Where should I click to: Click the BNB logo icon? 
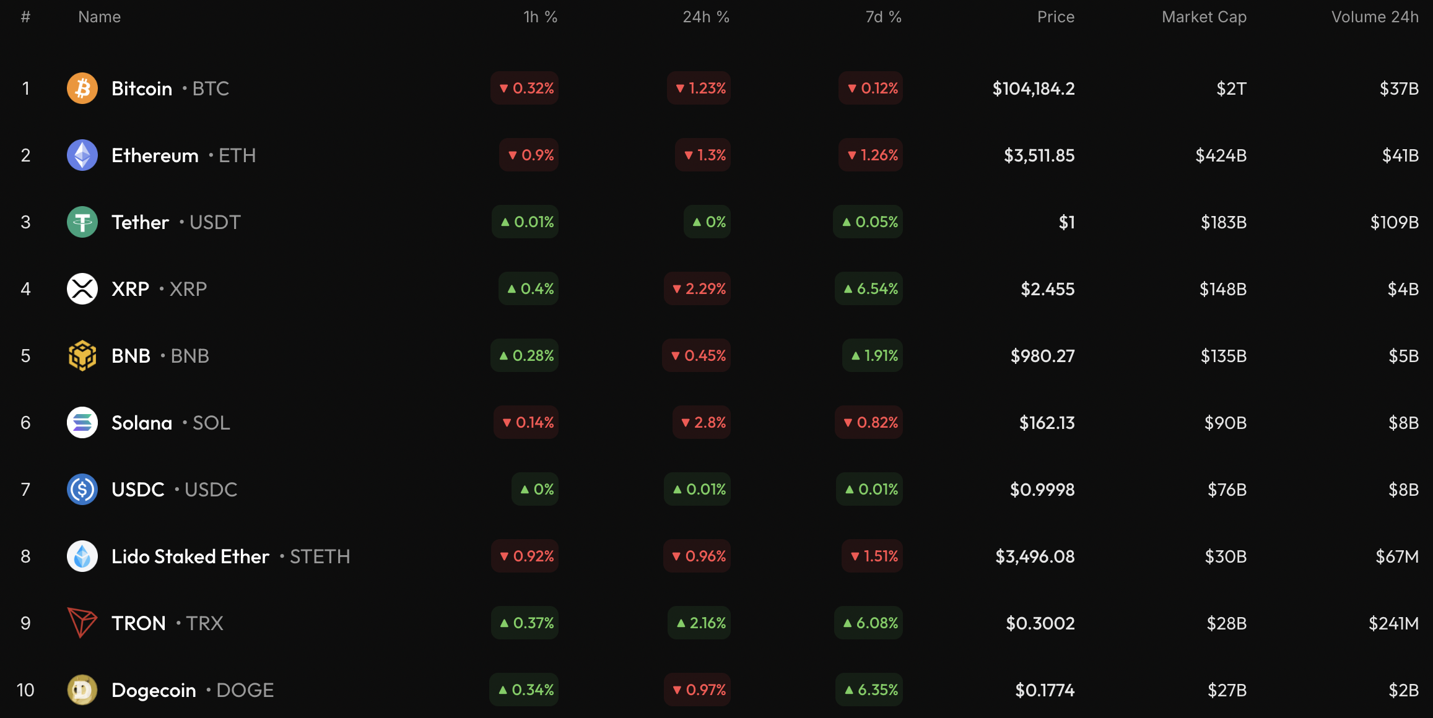pos(82,356)
